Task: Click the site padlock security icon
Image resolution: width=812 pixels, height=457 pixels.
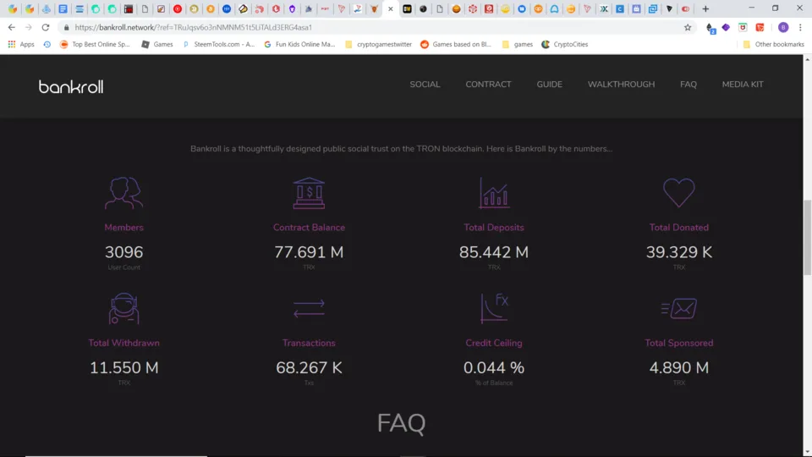Action: click(x=66, y=27)
